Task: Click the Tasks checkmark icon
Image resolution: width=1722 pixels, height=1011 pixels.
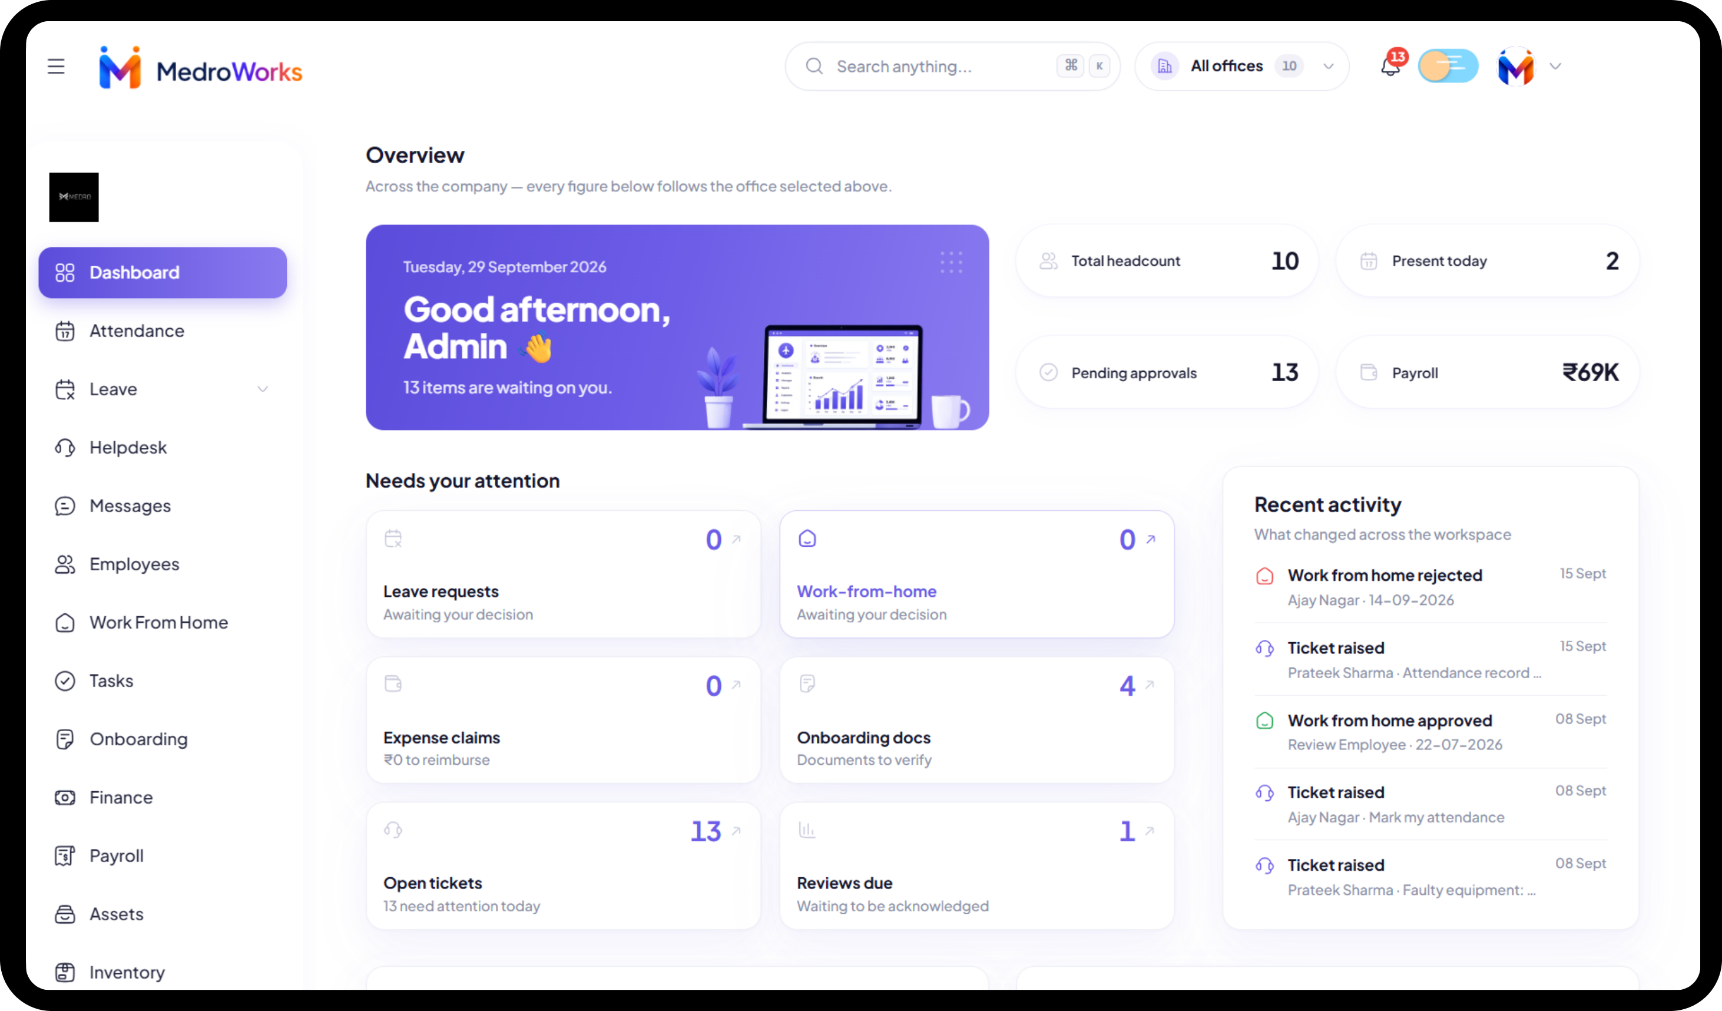Action: (65, 681)
